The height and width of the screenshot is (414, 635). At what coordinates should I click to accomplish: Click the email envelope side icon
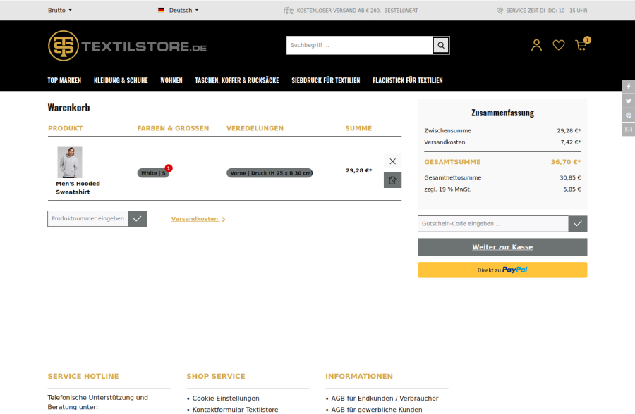[x=628, y=130]
